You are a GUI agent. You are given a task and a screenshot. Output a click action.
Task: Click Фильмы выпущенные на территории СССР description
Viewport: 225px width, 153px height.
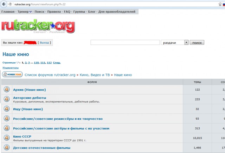(50, 140)
